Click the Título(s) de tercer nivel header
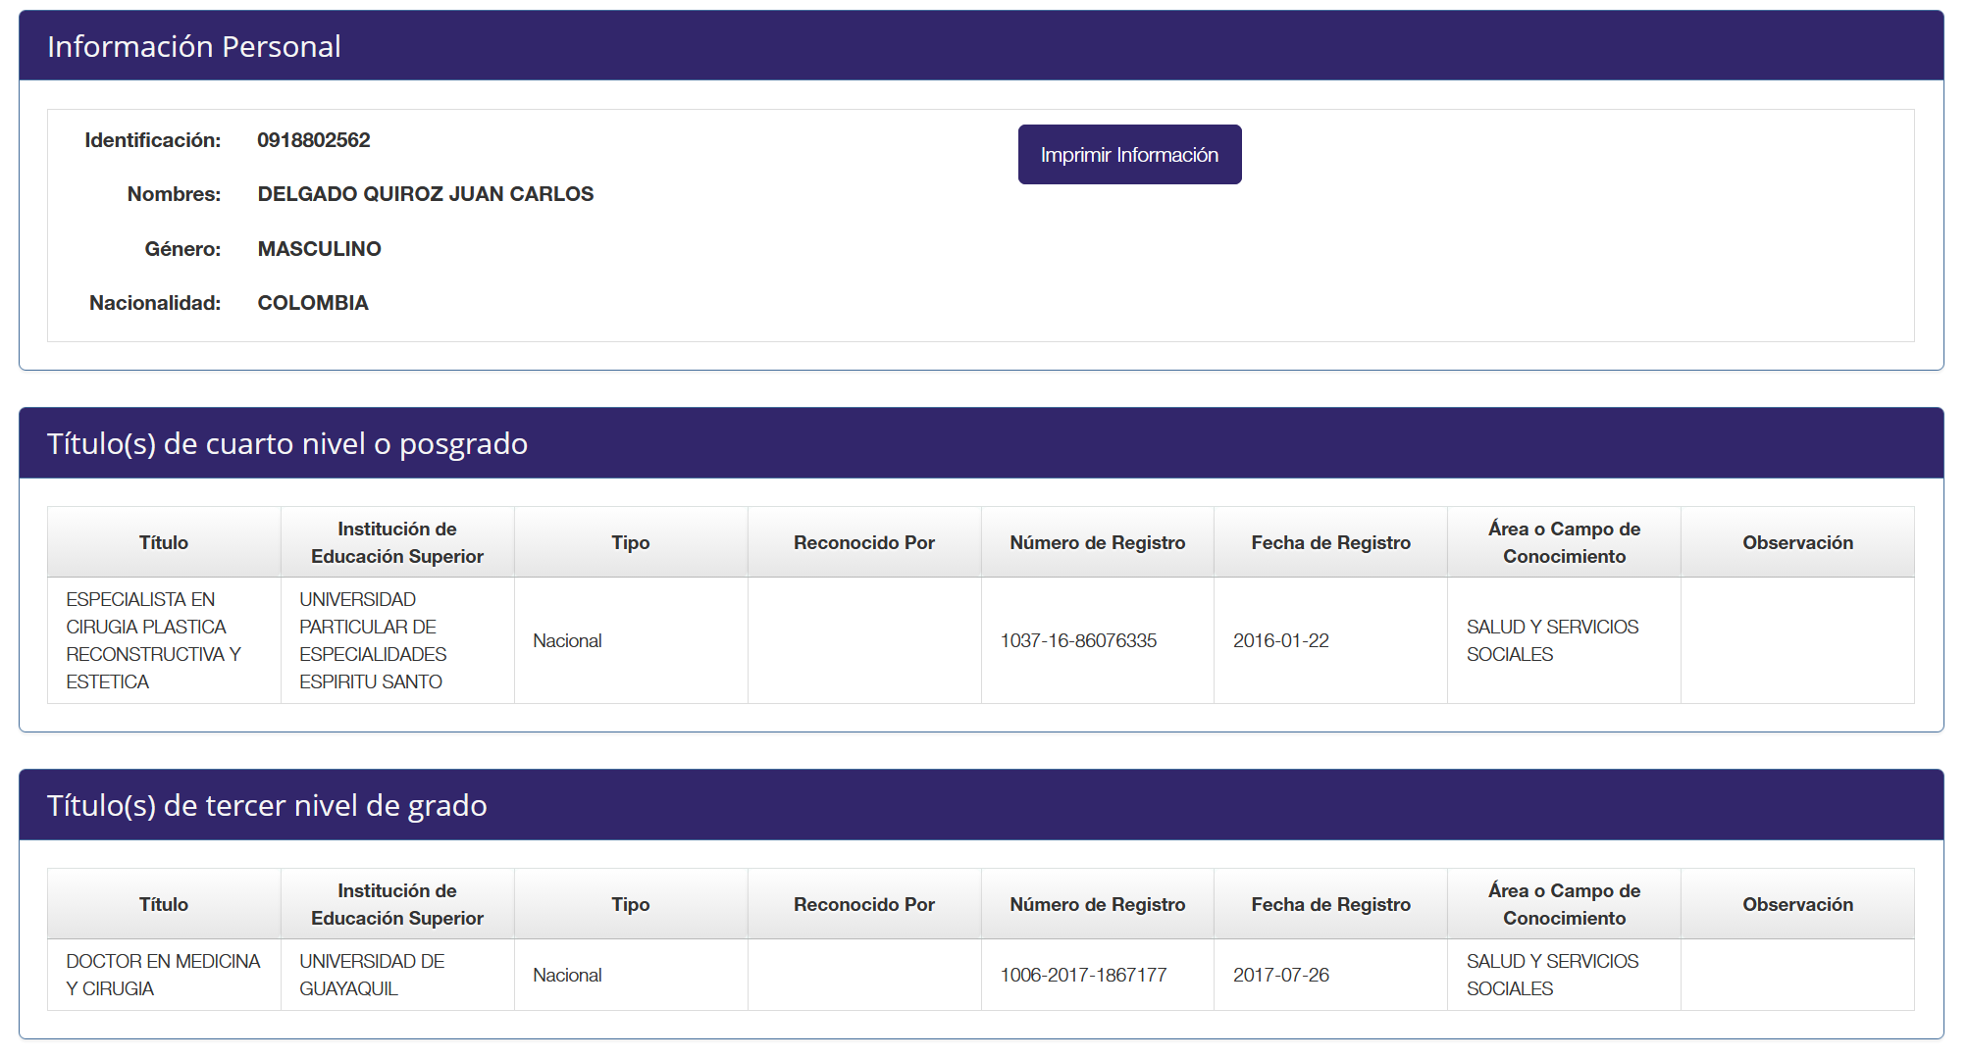Image resolution: width=1968 pixels, height=1059 pixels. (x=267, y=805)
